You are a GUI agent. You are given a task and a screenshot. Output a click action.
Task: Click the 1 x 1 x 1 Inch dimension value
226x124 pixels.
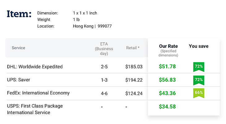(85, 13)
